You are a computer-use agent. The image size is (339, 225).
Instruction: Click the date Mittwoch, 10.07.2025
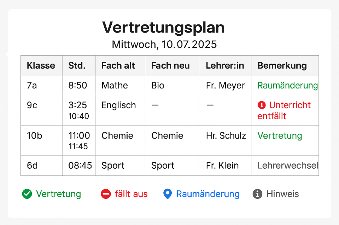pos(164,45)
